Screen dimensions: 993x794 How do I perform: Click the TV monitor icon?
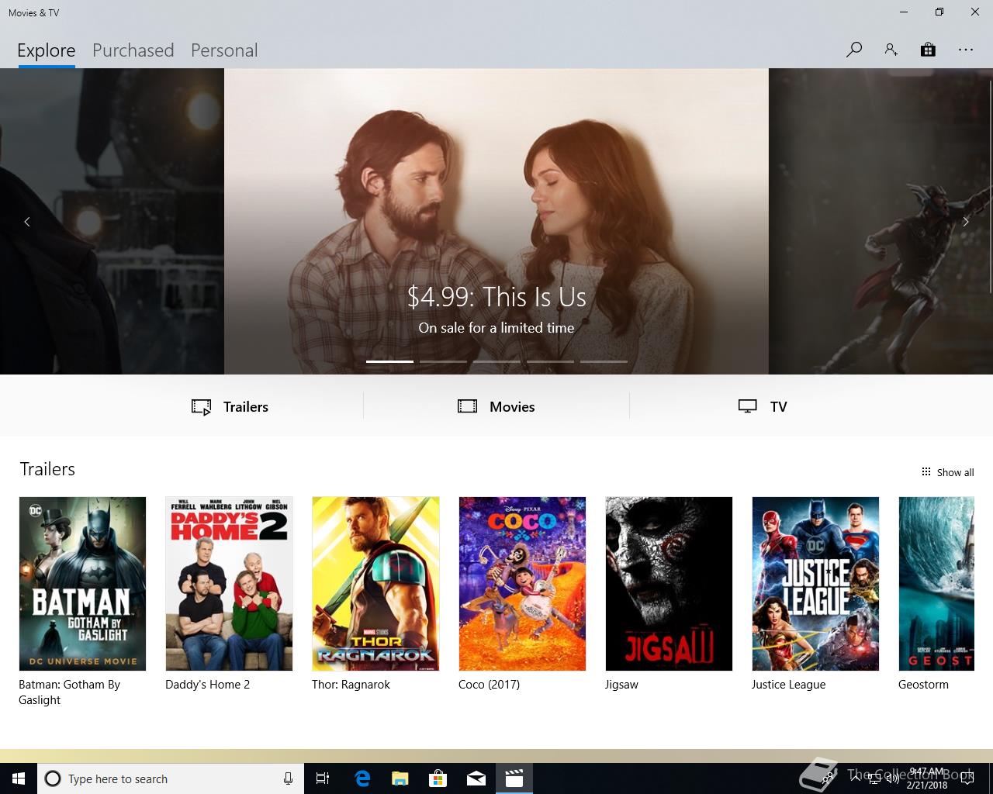coord(748,406)
